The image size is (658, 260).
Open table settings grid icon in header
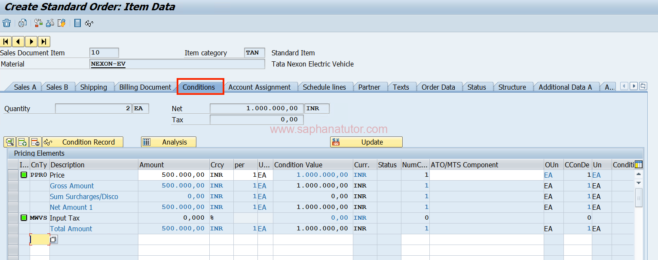pyautogui.click(x=639, y=165)
